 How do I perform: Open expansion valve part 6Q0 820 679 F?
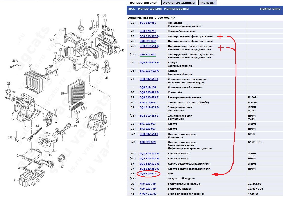point(149,97)
